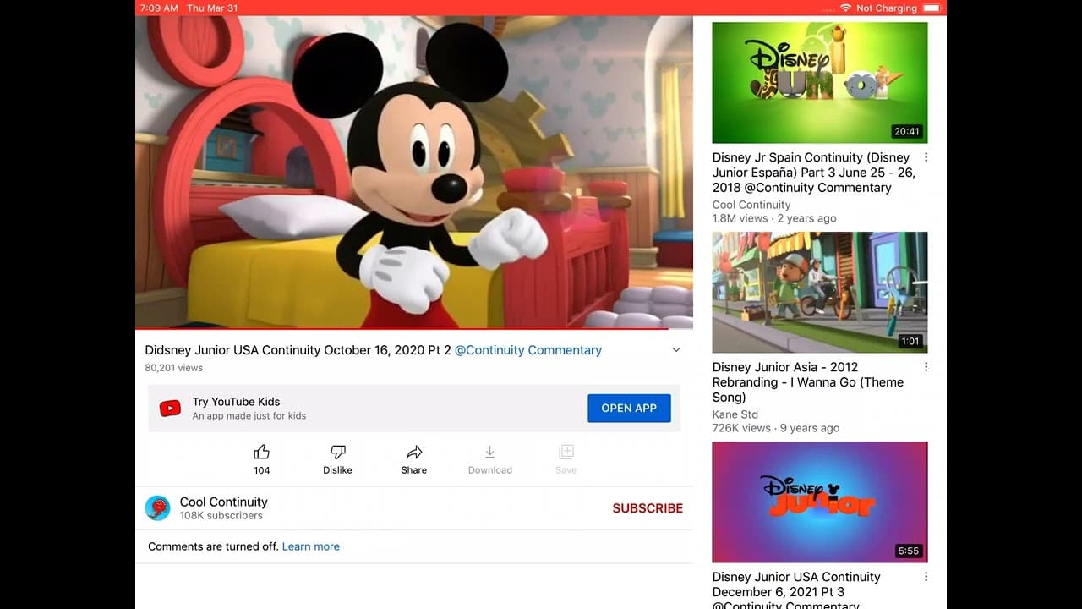
Task: Tap the 108K subscribers text
Action: tap(221, 515)
